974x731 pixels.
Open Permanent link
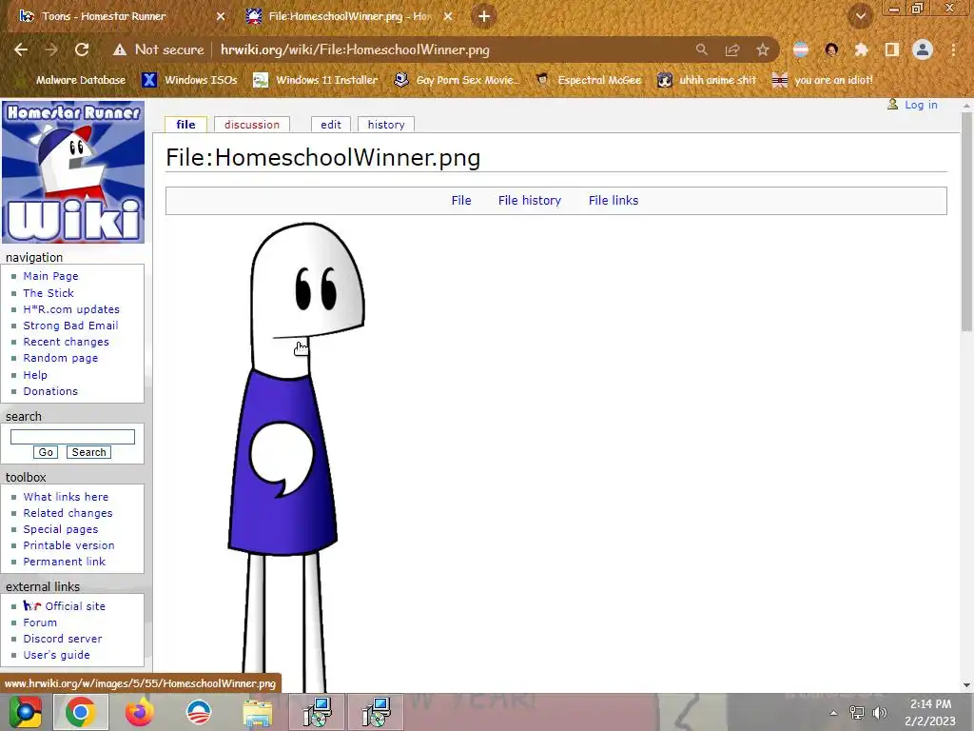tap(64, 562)
